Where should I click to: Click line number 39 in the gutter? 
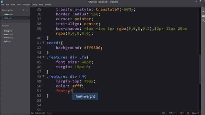pos(39,28)
